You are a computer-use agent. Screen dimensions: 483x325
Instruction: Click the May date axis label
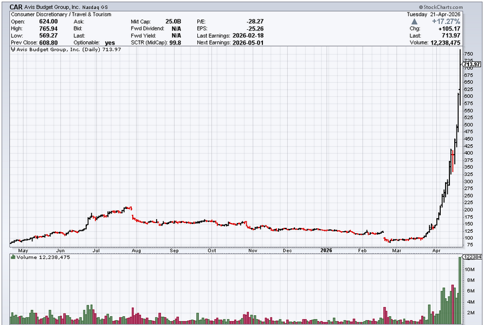pyautogui.click(x=23, y=251)
